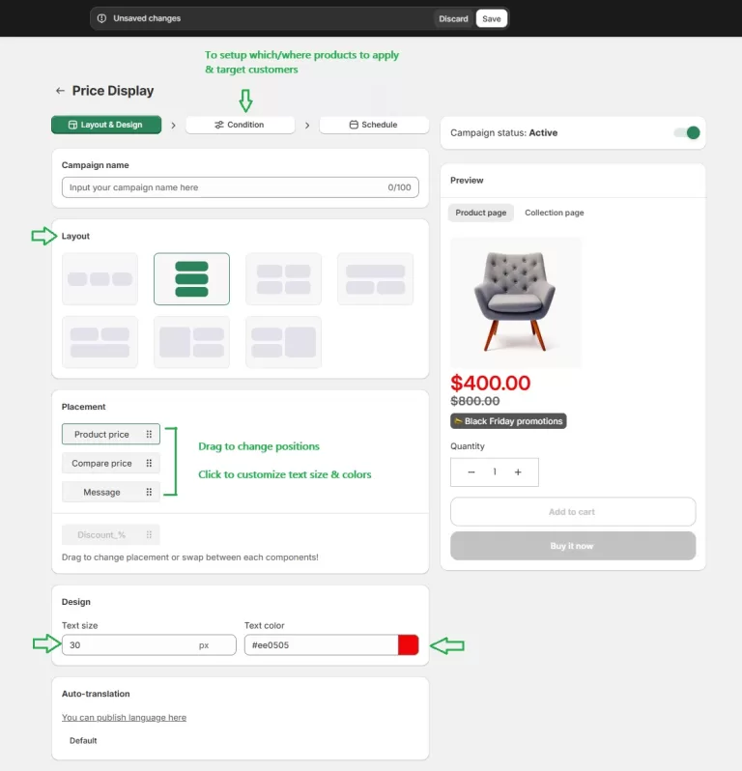This screenshot has width=742, height=771.
Task: Choose layout with wide top and two below
Action: 375,279
